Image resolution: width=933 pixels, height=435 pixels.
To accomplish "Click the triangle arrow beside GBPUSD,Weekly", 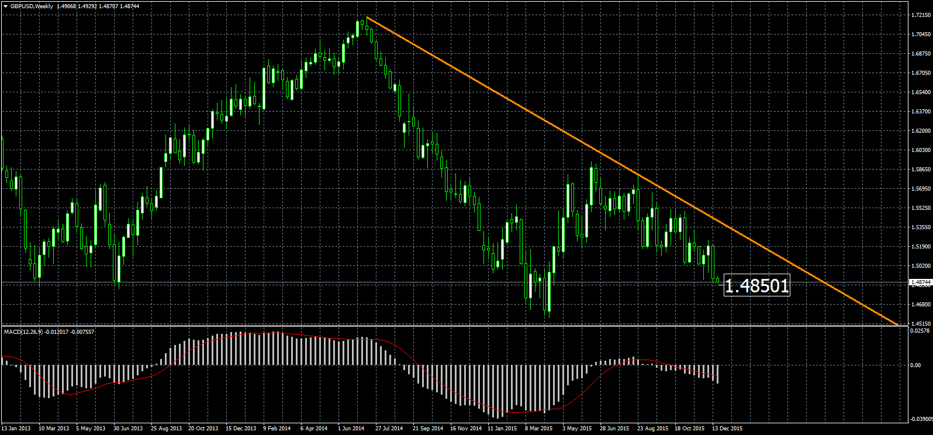I will (5, 6).
